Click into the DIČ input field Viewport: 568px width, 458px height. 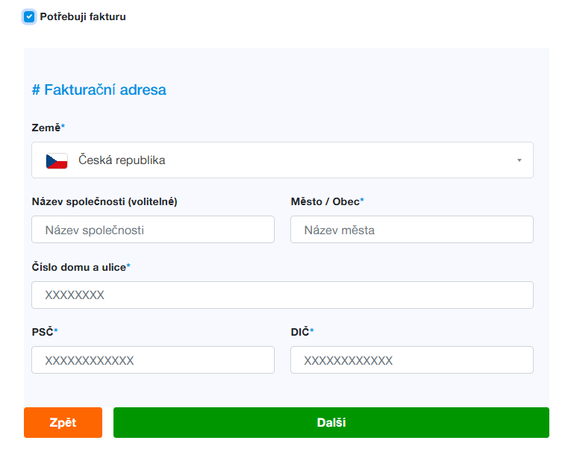pyautogui.click(x=412, y=360)
